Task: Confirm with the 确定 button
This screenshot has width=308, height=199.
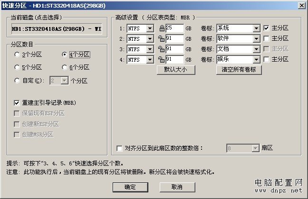Action: [130, 187]
